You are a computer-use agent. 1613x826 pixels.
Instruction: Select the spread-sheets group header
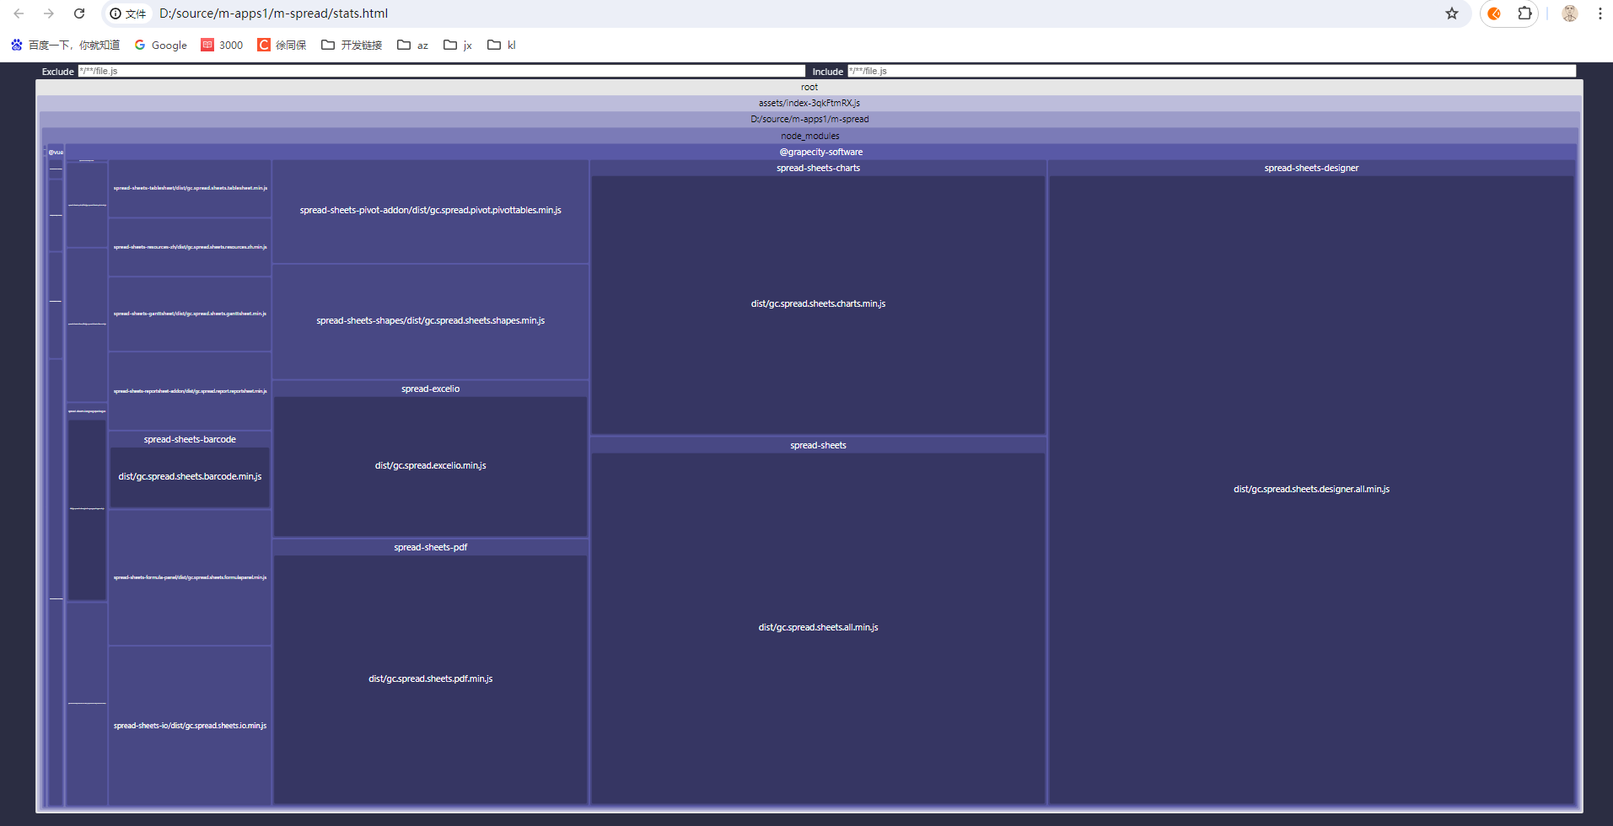[x=818, y=445]
